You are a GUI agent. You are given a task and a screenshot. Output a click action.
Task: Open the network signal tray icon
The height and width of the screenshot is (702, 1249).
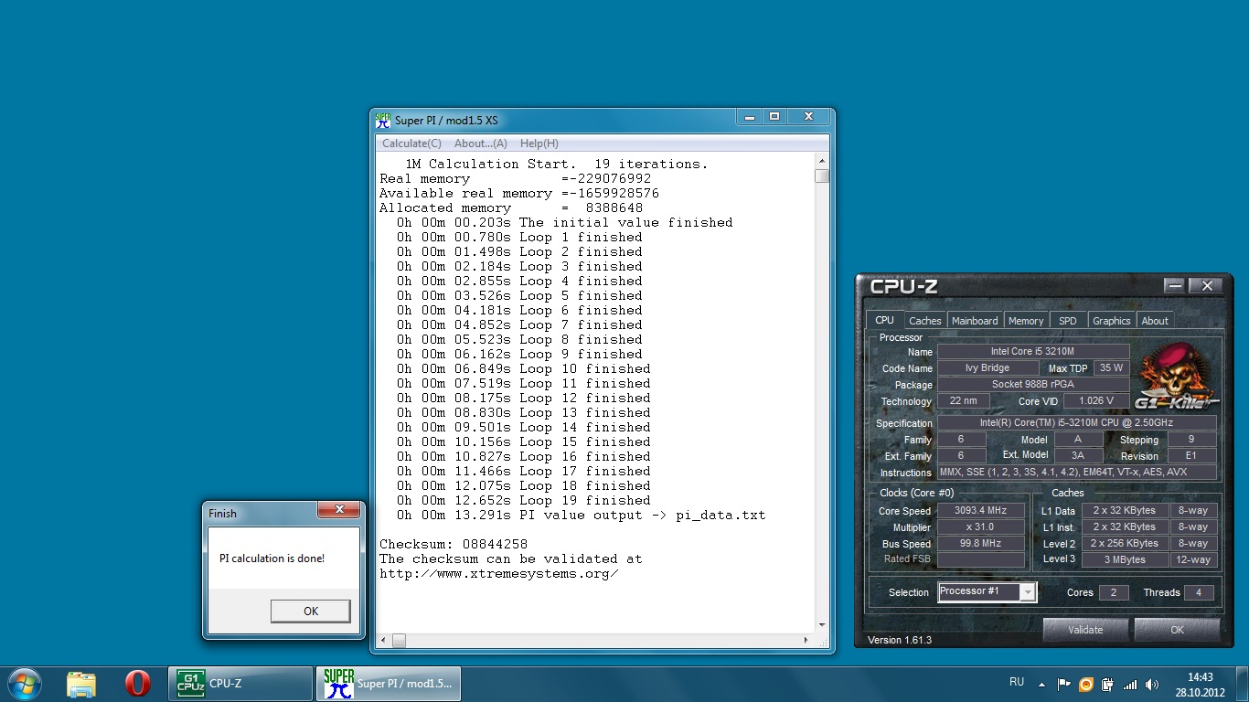click(1130, 684)
